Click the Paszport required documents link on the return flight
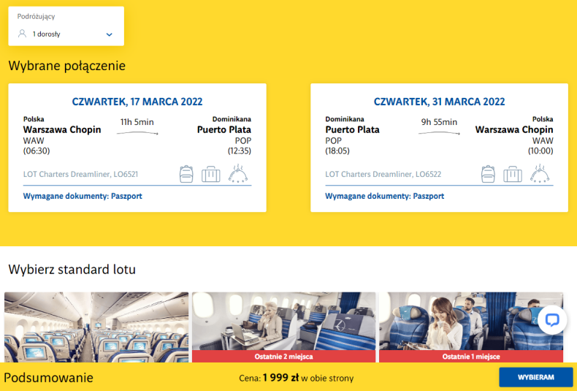This screenshot has height=391, width=577. [x=428, y=196]
